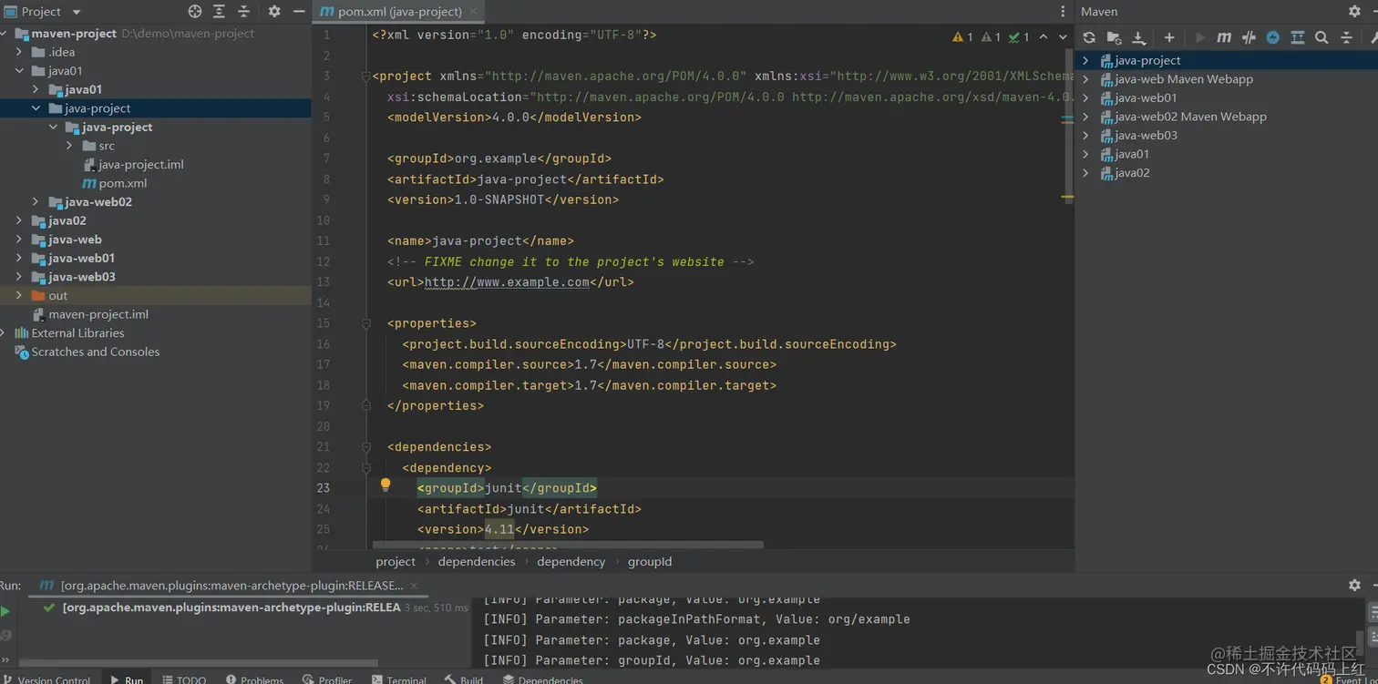This screenshot has height=684, width=1378.
Task: Open Project panel options gear
Action: [274, 12]
